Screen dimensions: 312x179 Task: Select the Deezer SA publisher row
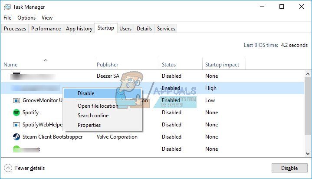coord(152,76)
